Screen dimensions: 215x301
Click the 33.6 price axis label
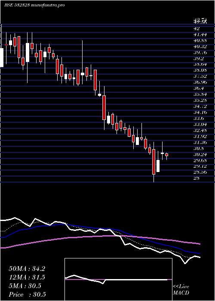pyautogui.click(x=199, y=118)
